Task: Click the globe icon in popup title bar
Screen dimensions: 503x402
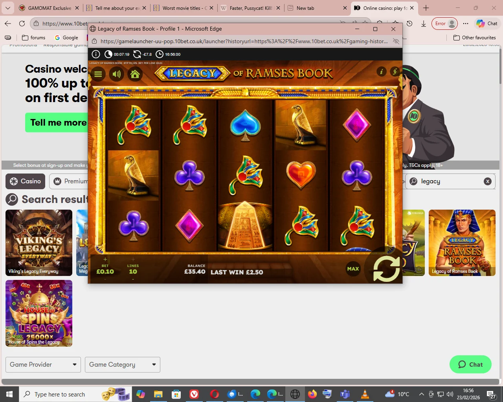Action: (93, 29)
